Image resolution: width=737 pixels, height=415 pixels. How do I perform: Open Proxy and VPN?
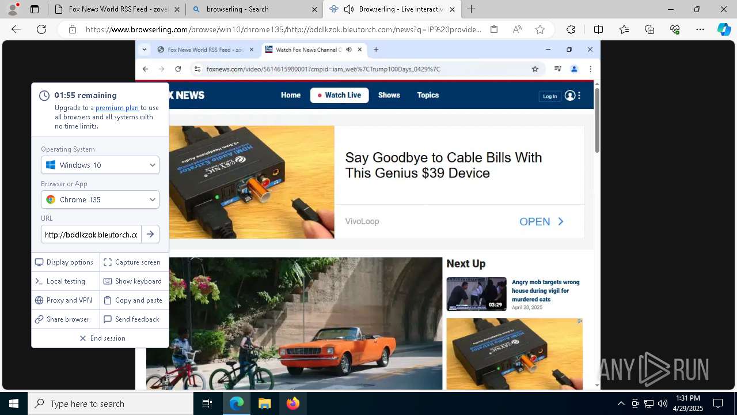point(66,300)
